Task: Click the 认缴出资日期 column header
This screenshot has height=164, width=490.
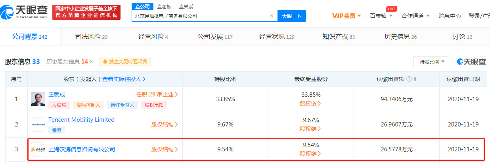Action: (x=463, y=79)
